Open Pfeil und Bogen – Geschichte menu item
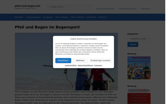Screen dimensions: 167x104 [83, 17]
